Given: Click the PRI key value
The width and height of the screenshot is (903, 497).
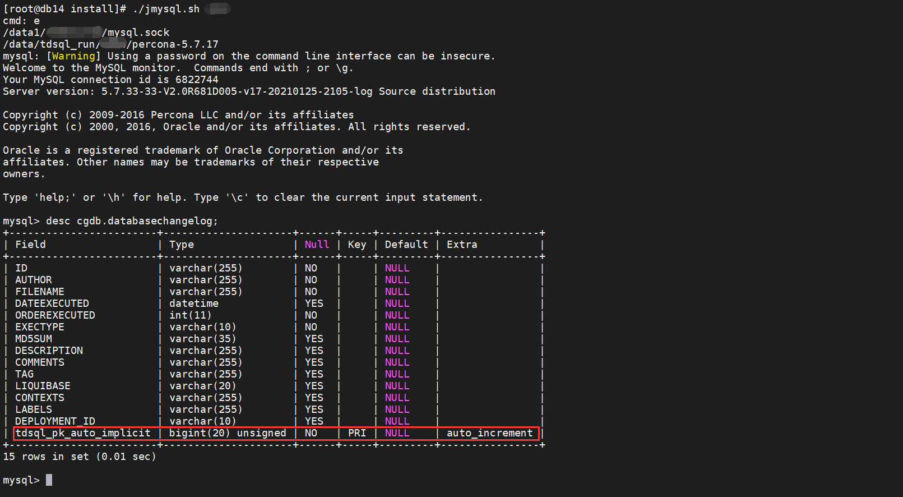Looking at the screenshot, I should [x=357, y=433].
